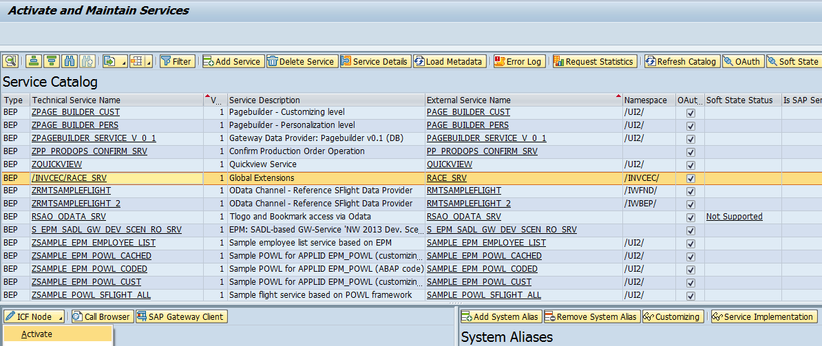Open the SAP Gateway Client
The height and width of the screenshot is (346, 822).
click(x=181, y=316)
